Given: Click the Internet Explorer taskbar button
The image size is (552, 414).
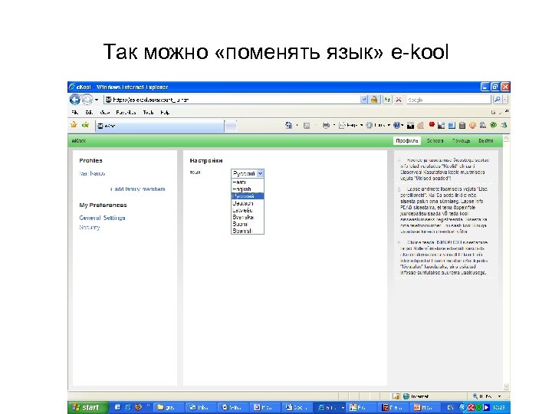Looking at the screenshot, I should [x=329, y=407].
